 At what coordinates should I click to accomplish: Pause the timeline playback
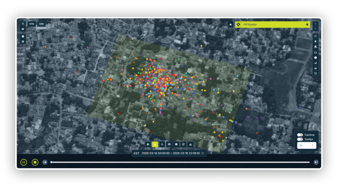tap(24, 162)
